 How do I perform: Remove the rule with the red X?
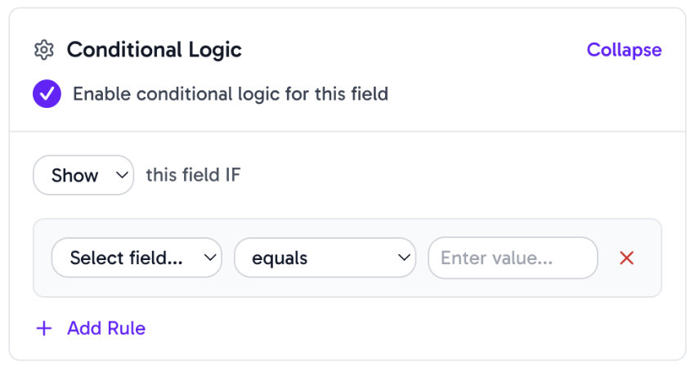tap(627, 258)
